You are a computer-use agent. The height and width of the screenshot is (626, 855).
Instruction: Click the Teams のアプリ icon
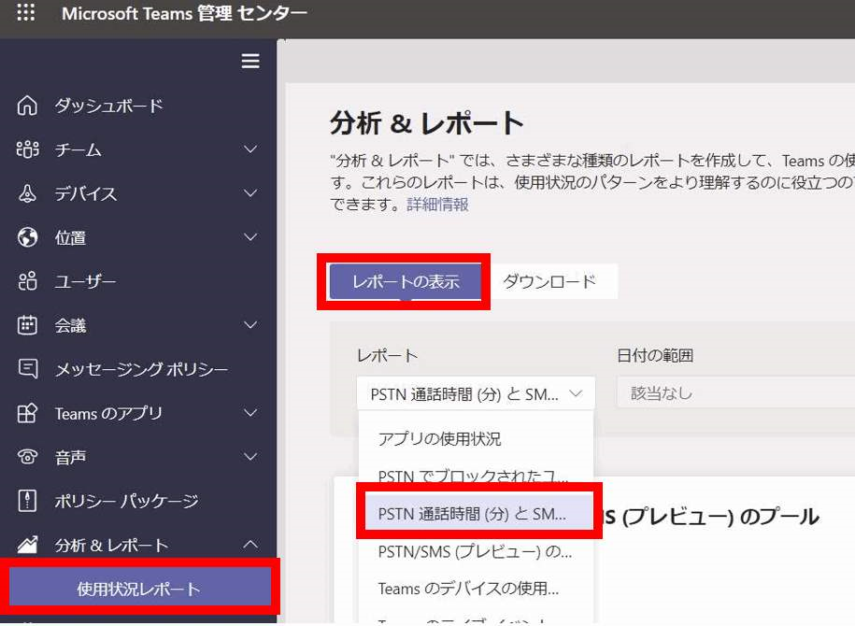(x=27, y=413)
